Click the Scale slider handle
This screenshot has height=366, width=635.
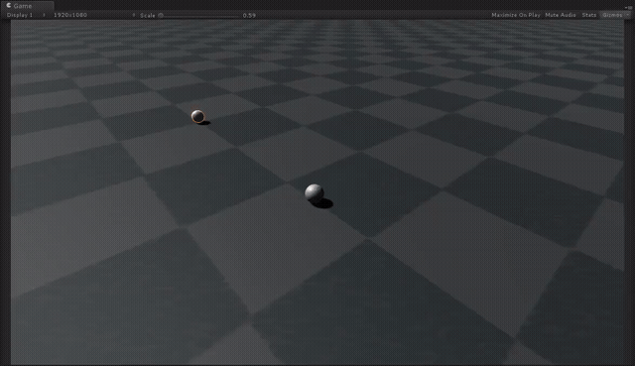pyautogui.click(x=161, y=16)
